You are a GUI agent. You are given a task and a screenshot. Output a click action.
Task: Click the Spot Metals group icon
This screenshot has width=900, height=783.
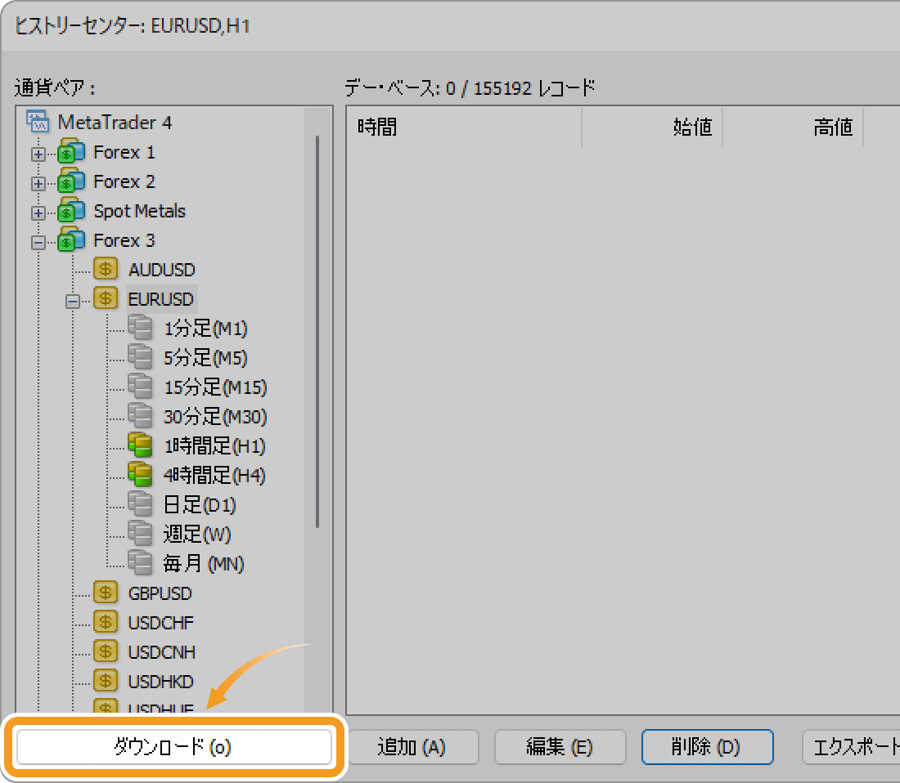tap(72, 211)
